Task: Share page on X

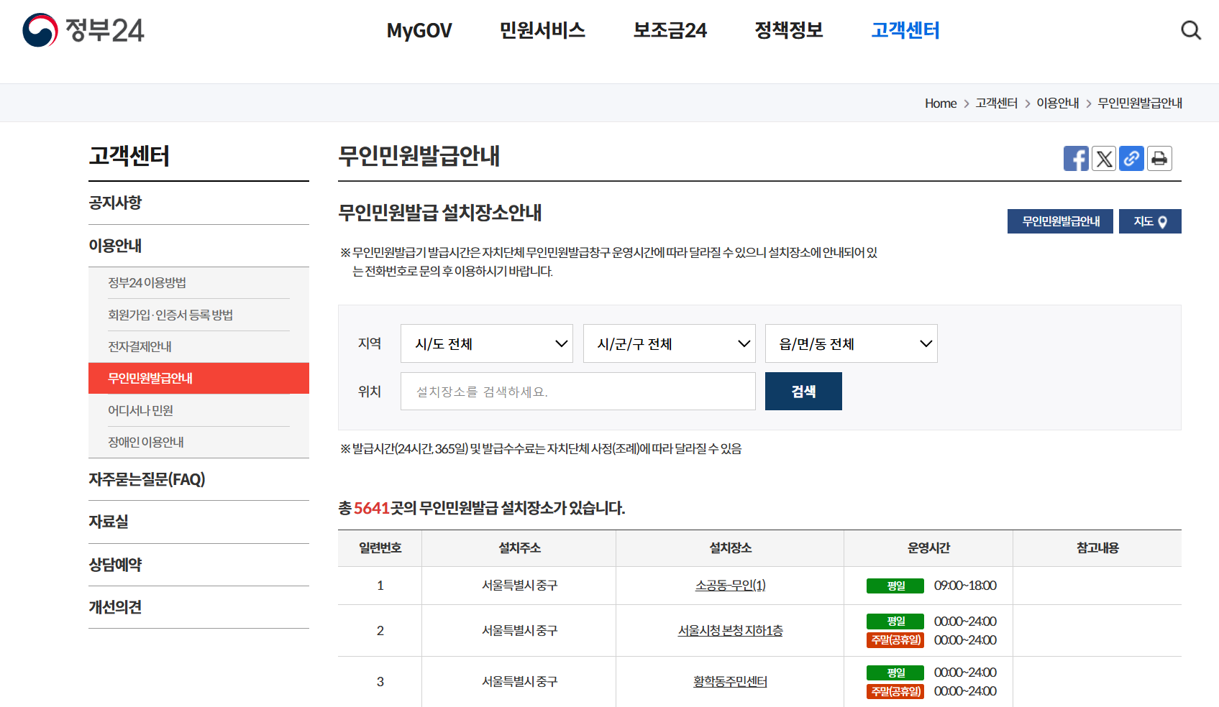Action: (x=1104, y=159)
